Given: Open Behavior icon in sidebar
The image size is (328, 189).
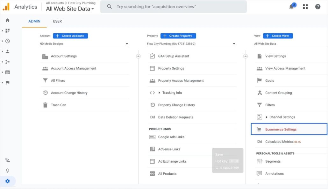Looking at the screenshot, I should pos(8,72).
